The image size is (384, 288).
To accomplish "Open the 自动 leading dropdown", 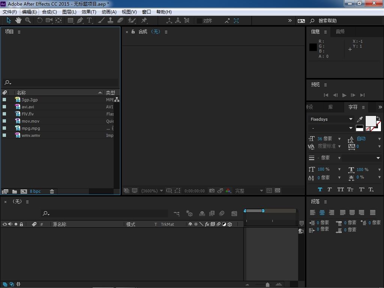I will click(x=379, y=139).
